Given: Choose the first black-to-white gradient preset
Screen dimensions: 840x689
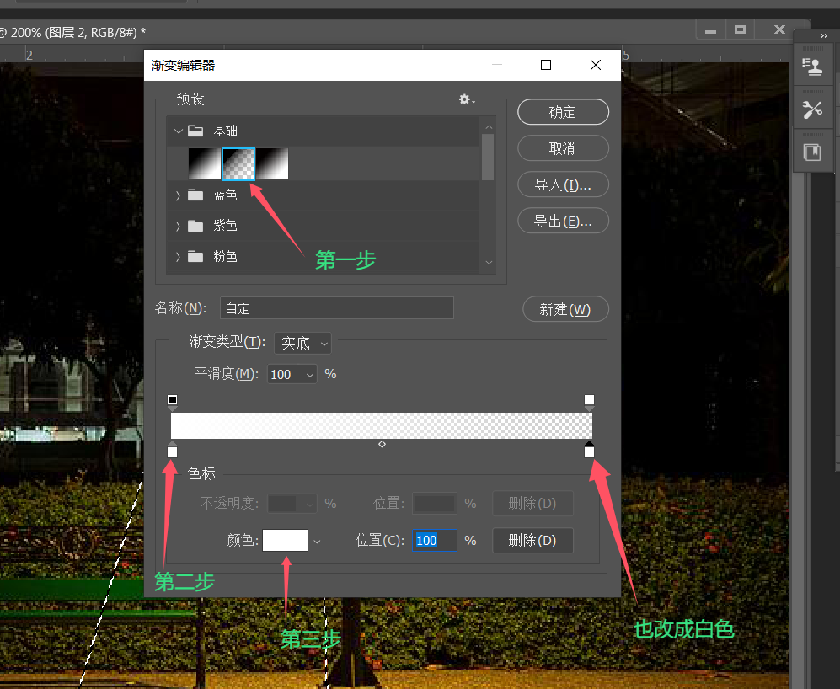Looking at the screenshot, I should click(205, 164).
